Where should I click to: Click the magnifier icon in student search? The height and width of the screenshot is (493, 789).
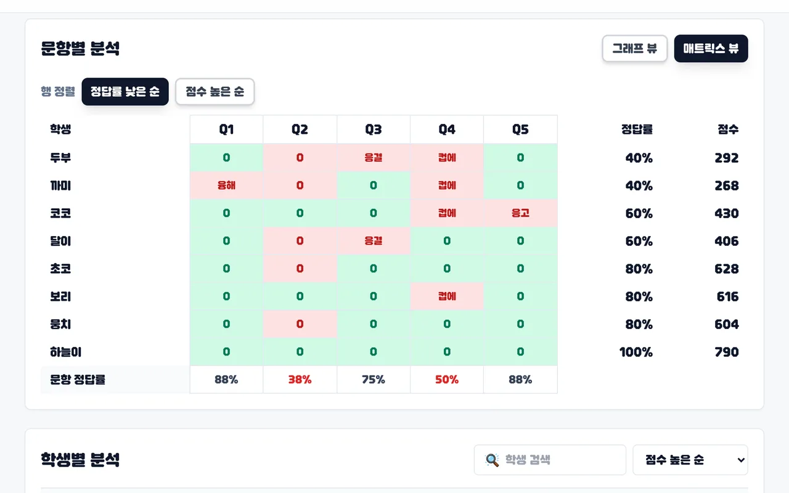coord(492,460)
